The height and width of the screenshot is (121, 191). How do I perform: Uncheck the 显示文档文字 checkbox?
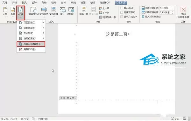click(122, 17)
